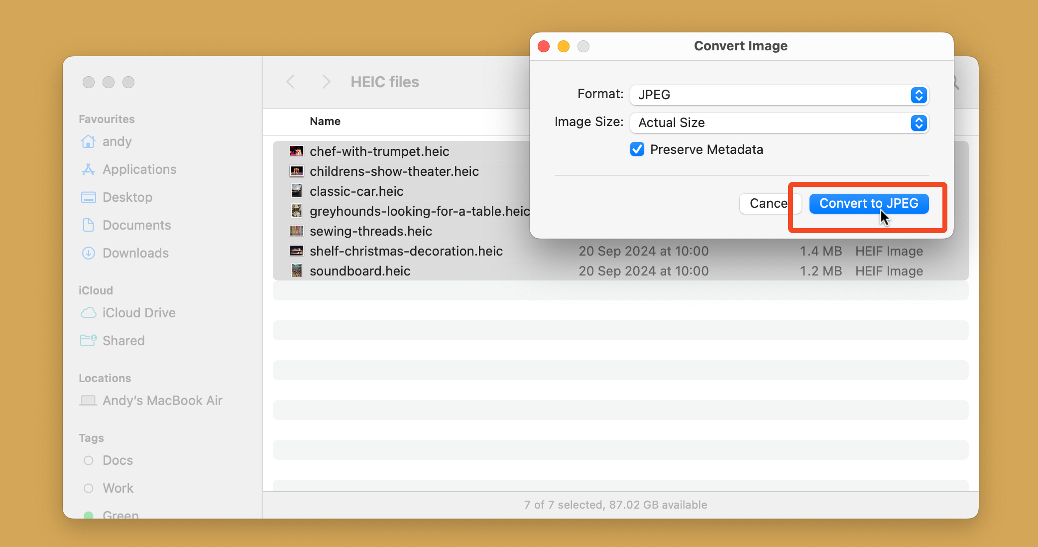Go forward using Finder forward chevron
The height and width of the screenshot is (547, 1038).
(x=326, y=82)
